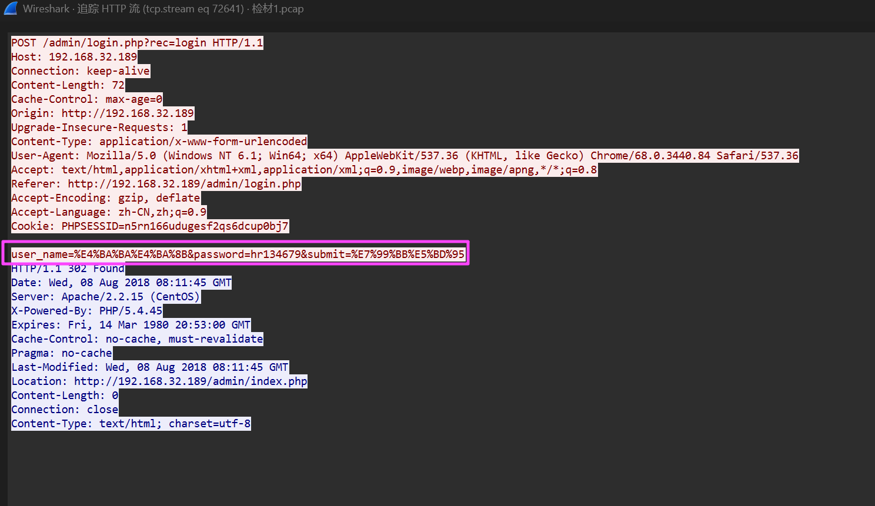This screenshot has width=875, height=506.
Task: Select the Accept-Encoding: gzip, deflate line
Action: click(x=106, y=198)
